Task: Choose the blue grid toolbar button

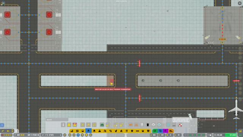Action: (x=160, y=131)
